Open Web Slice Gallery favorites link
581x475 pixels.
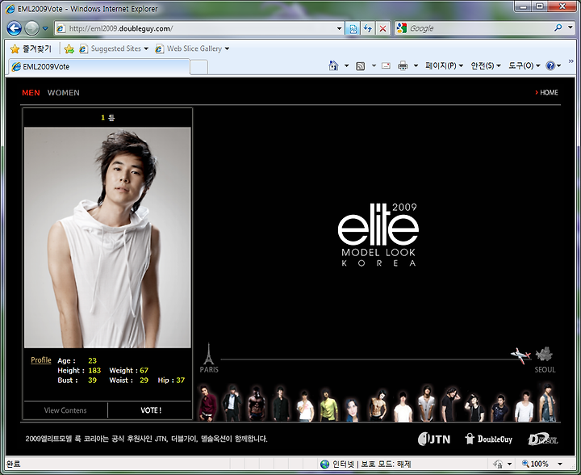tap(192, 48)
